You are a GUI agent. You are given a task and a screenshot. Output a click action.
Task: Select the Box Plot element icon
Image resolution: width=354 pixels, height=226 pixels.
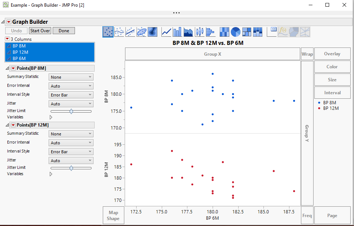point(200,32)
